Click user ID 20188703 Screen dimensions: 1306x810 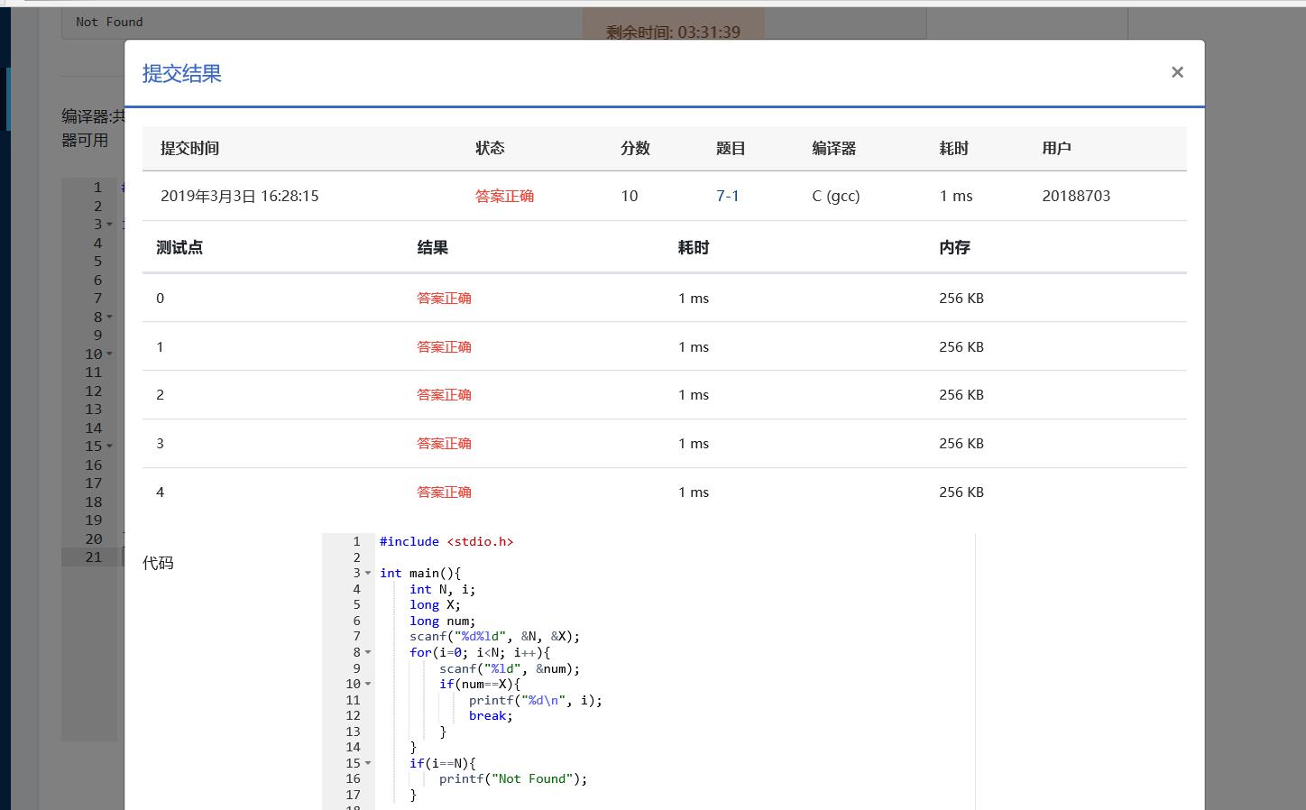1076,196
